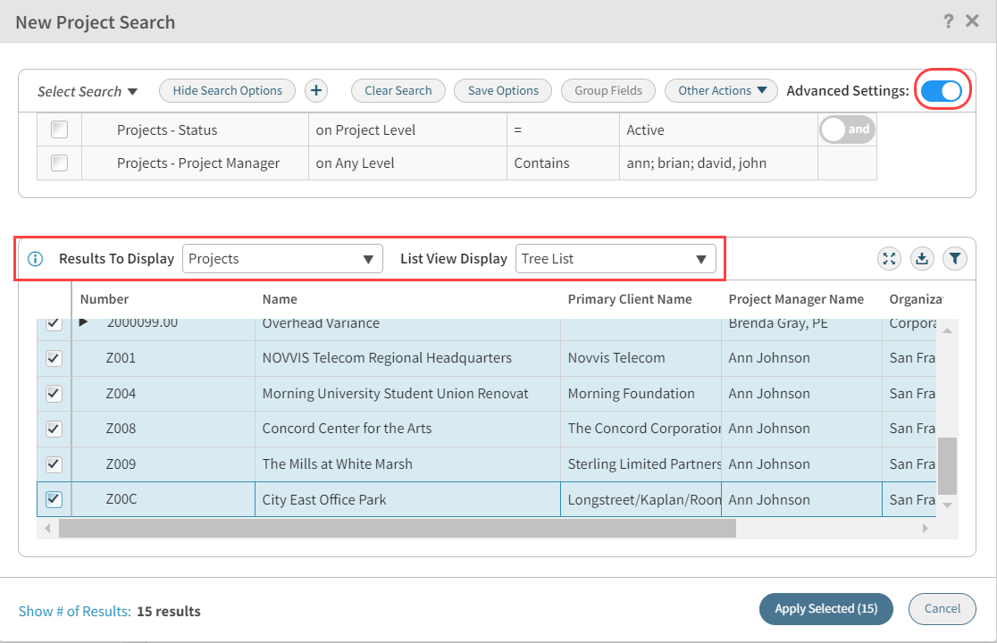Close the New Project Search dialog
Image resolution: width=997 pixels, height=643 pixels.
973,21
